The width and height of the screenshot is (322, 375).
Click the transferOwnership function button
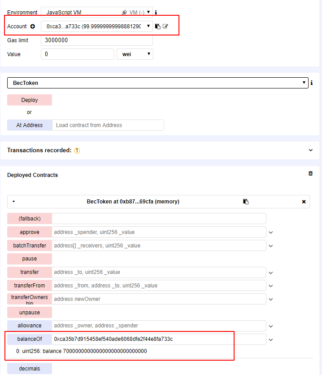(x=30, y=299)
